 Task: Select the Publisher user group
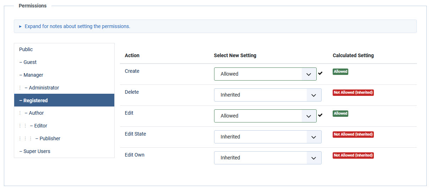pos(50,138)
